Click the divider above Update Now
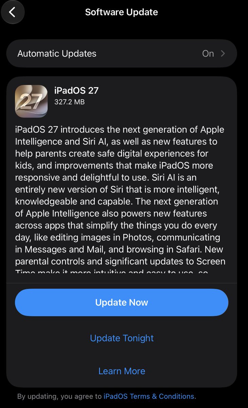The image size is (248, 408). click(x=122, y=283)
